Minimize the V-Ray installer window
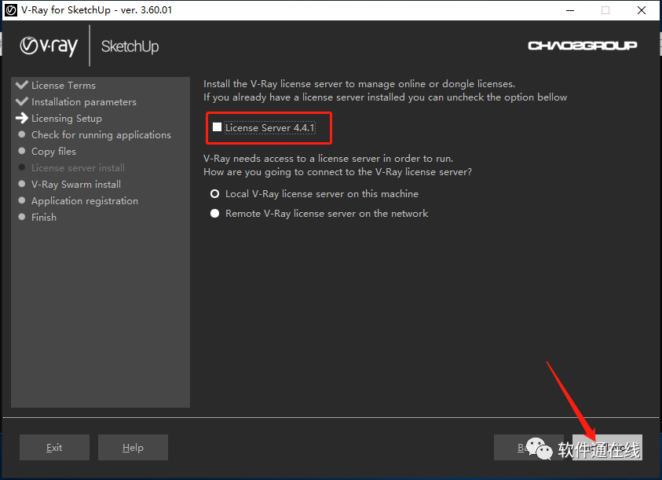This screenshot has height=480, width=662. point(570,10)
